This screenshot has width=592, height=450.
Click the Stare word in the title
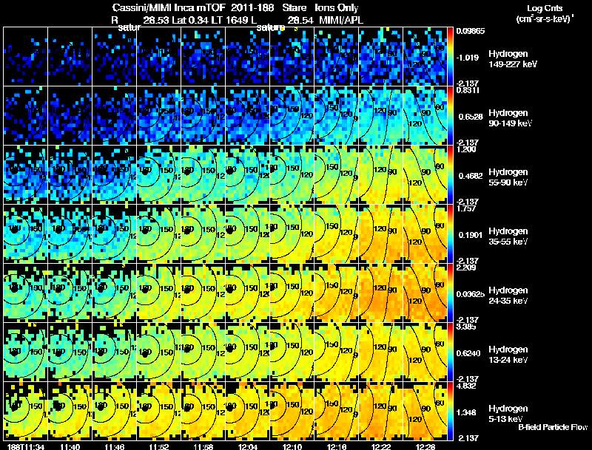click(x=294, y=7)
